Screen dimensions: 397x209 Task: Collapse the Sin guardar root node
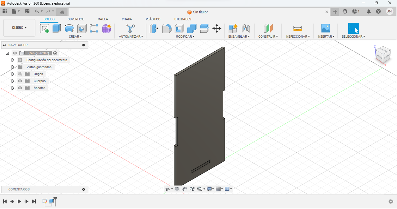tap(8, 53)
